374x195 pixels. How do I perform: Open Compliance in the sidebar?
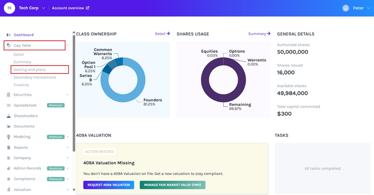(x=25, y=179)
